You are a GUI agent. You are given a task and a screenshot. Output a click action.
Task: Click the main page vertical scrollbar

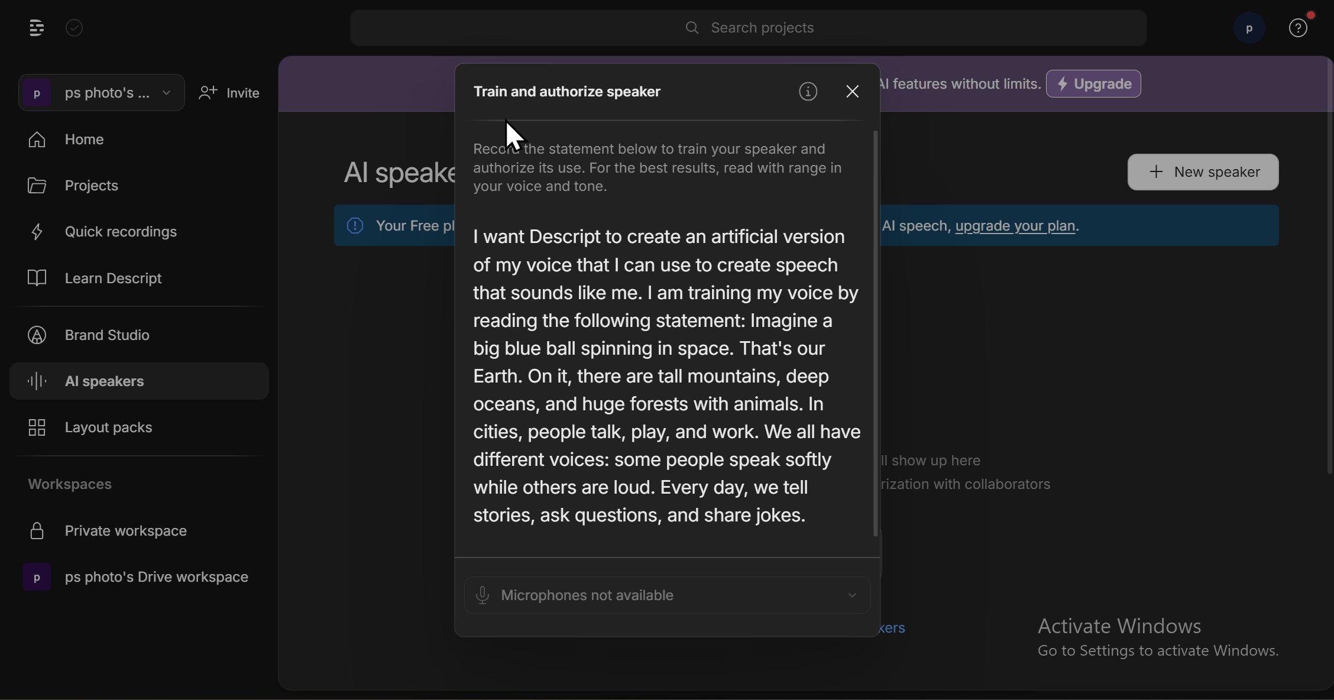pos(1329,266)
